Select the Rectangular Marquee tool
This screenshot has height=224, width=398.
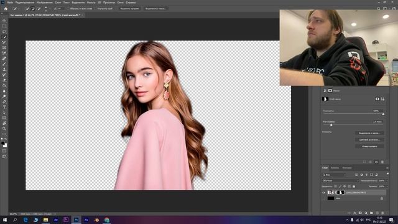(x=4, y=26)
